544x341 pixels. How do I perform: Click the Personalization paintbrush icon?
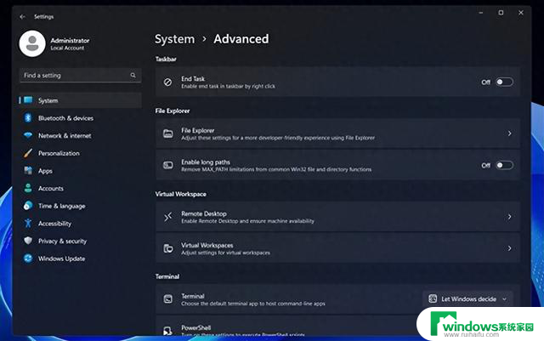28,153
